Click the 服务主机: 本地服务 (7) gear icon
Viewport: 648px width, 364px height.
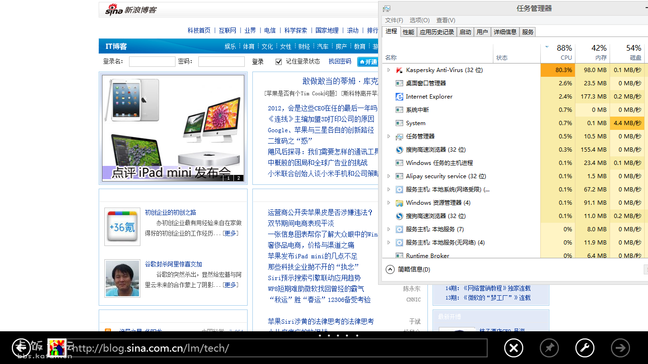click(x=399, y=229)
